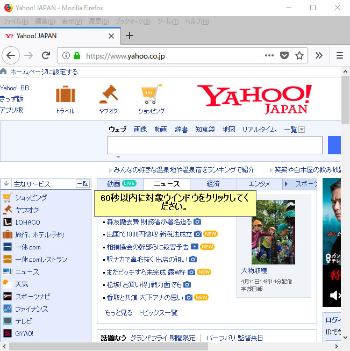Unmute the ad video speaker icon
Screen dimensions: 350x351
point(335,296)
